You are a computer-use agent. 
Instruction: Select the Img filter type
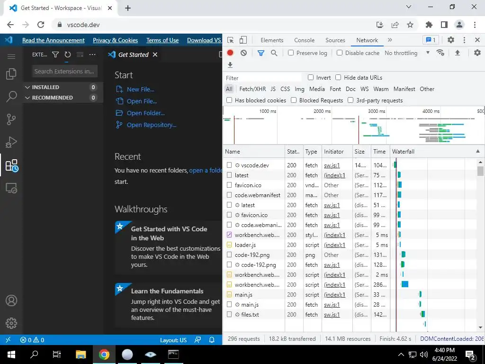[299, 89]
